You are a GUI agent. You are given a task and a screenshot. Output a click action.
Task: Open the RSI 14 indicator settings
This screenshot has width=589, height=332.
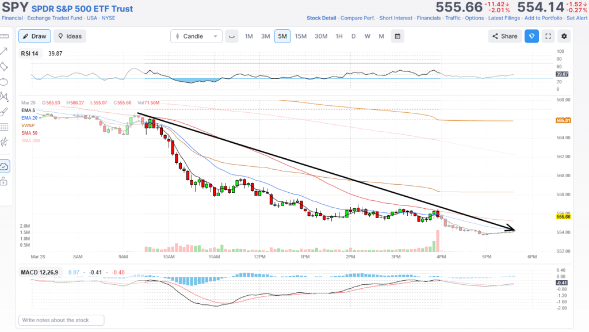pyautogui.click(x=30, y=53)
